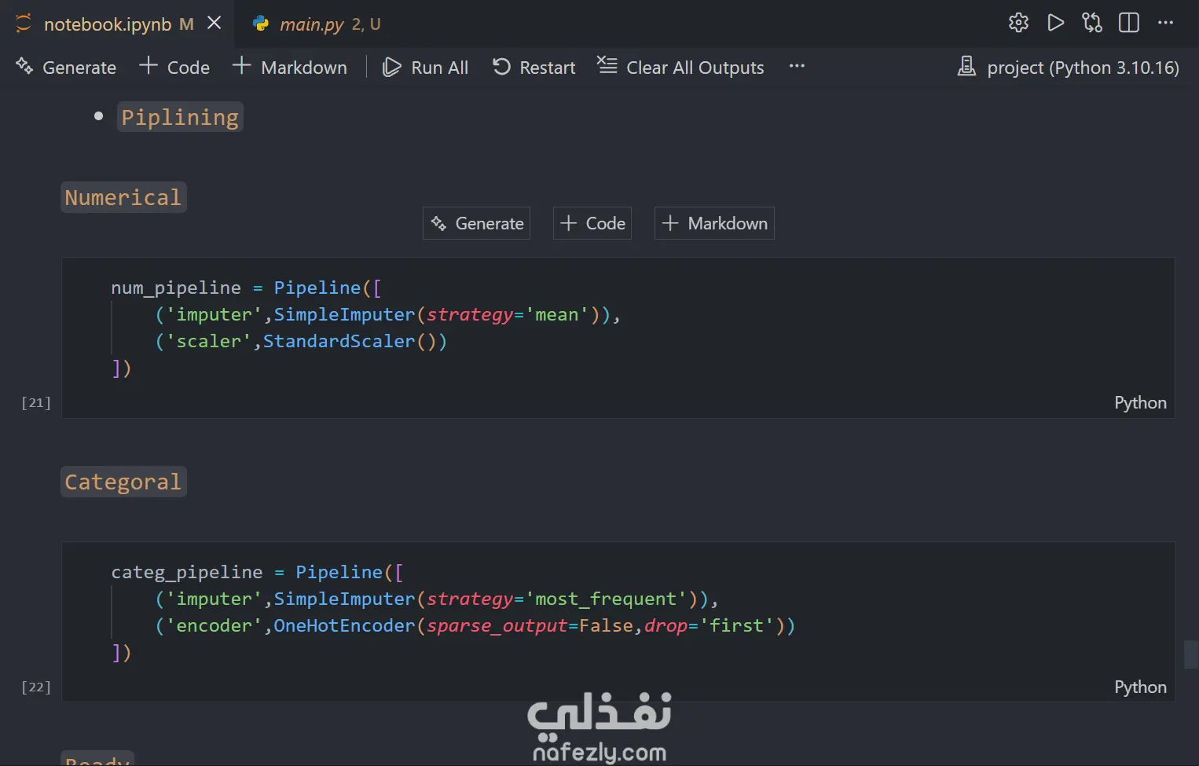
Task: Insert a Code cell below Numerical heading
Action: tap(592, 223)
